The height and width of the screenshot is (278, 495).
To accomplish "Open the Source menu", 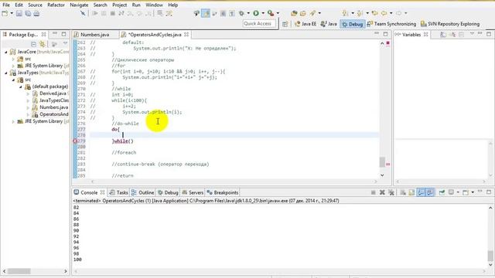I will pyautogui.click(x=35, y=5).
